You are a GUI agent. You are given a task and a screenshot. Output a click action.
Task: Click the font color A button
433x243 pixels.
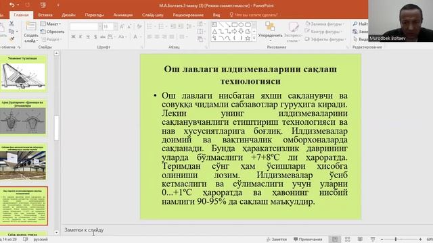135,36
